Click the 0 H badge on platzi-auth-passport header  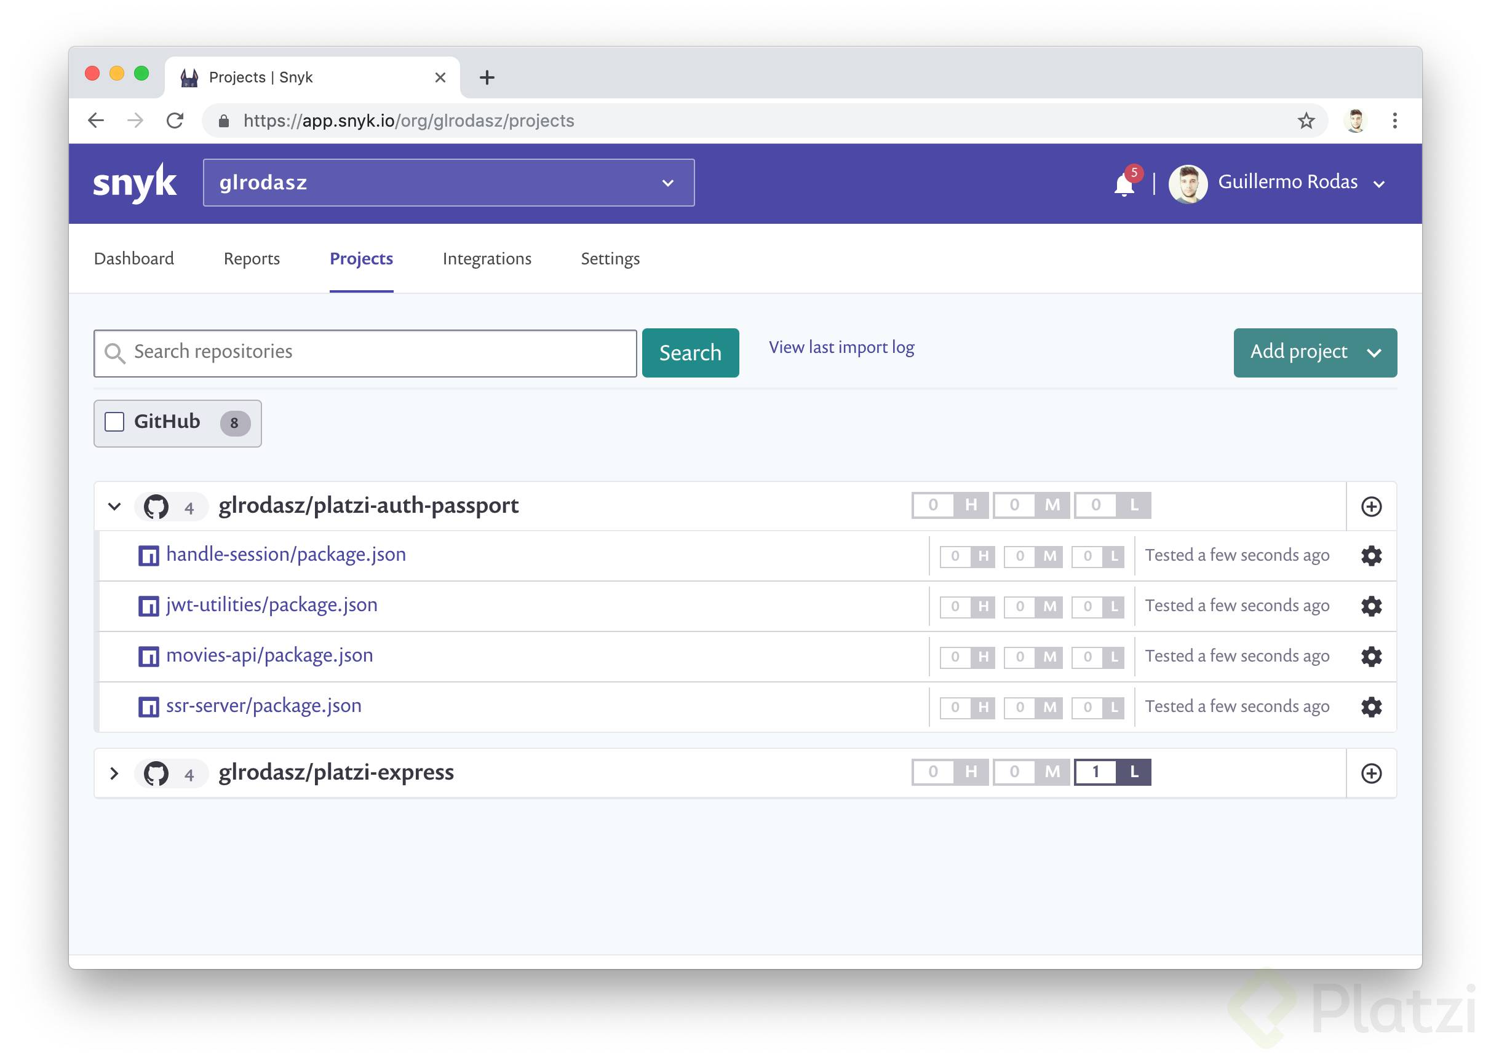click(950, 505)
